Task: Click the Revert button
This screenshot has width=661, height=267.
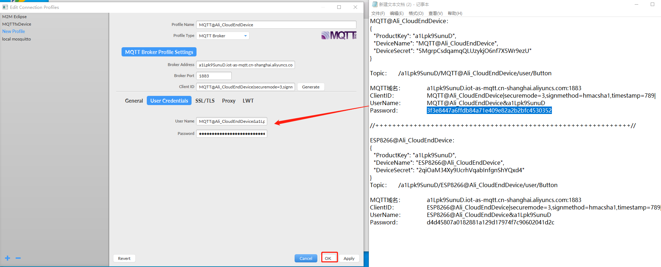Action: pyautogui.click(x=124, y=258)
